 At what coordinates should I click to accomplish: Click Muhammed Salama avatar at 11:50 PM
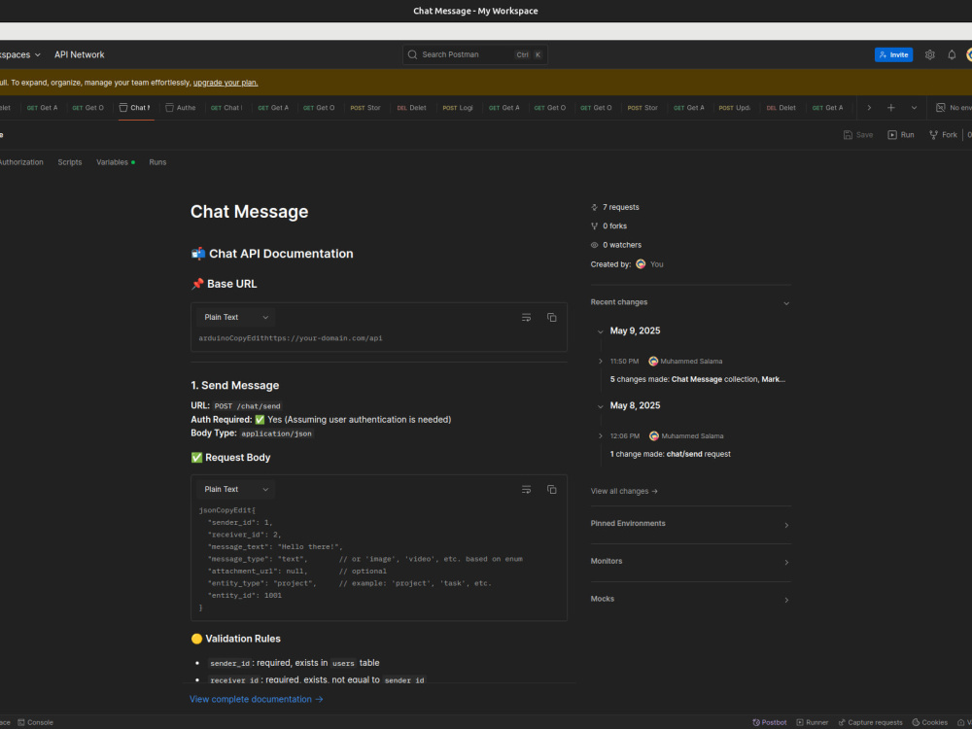(653, 361)
